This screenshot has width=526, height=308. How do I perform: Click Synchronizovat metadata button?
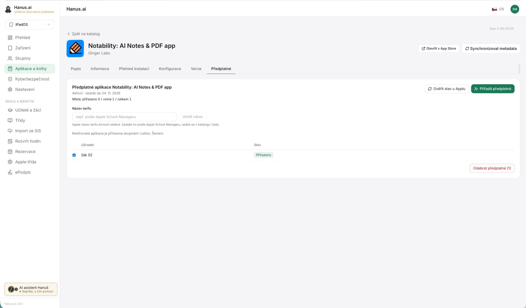point(491,48)
